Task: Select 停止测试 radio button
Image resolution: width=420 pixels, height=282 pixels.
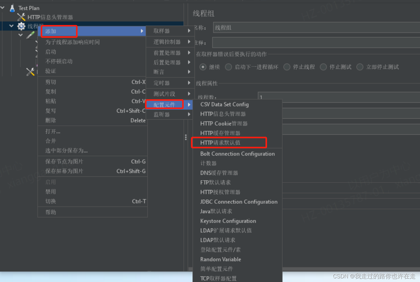Action: [x=323, y=67]
